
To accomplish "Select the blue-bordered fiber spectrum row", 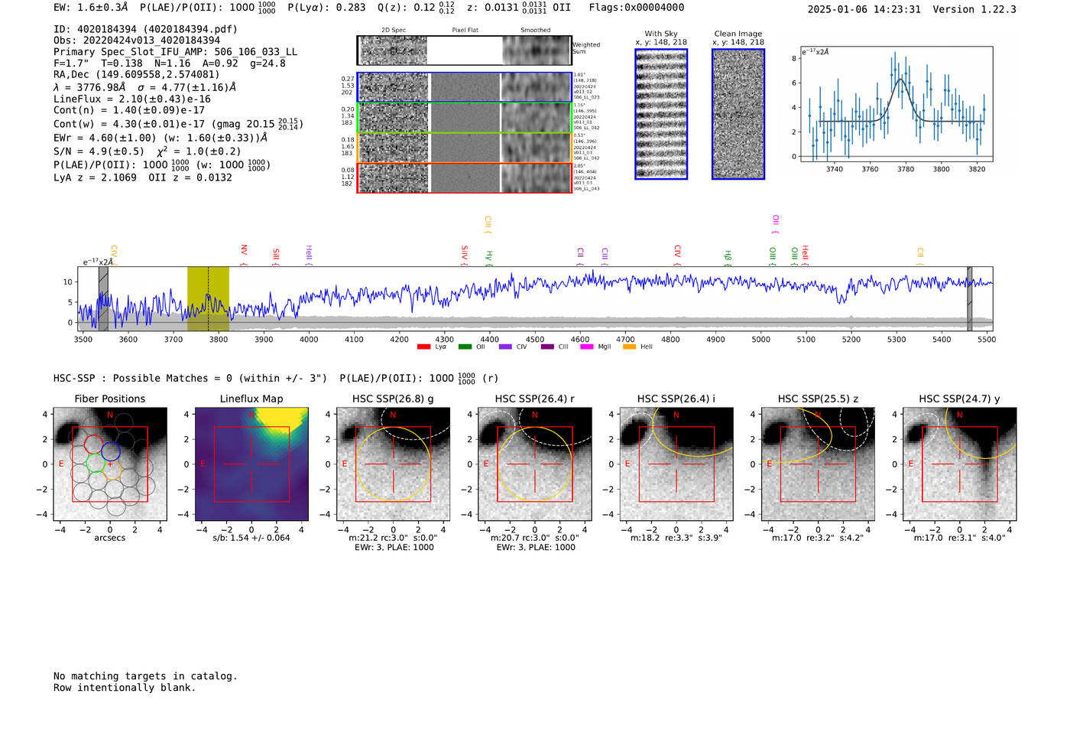I will click(465, 87).
